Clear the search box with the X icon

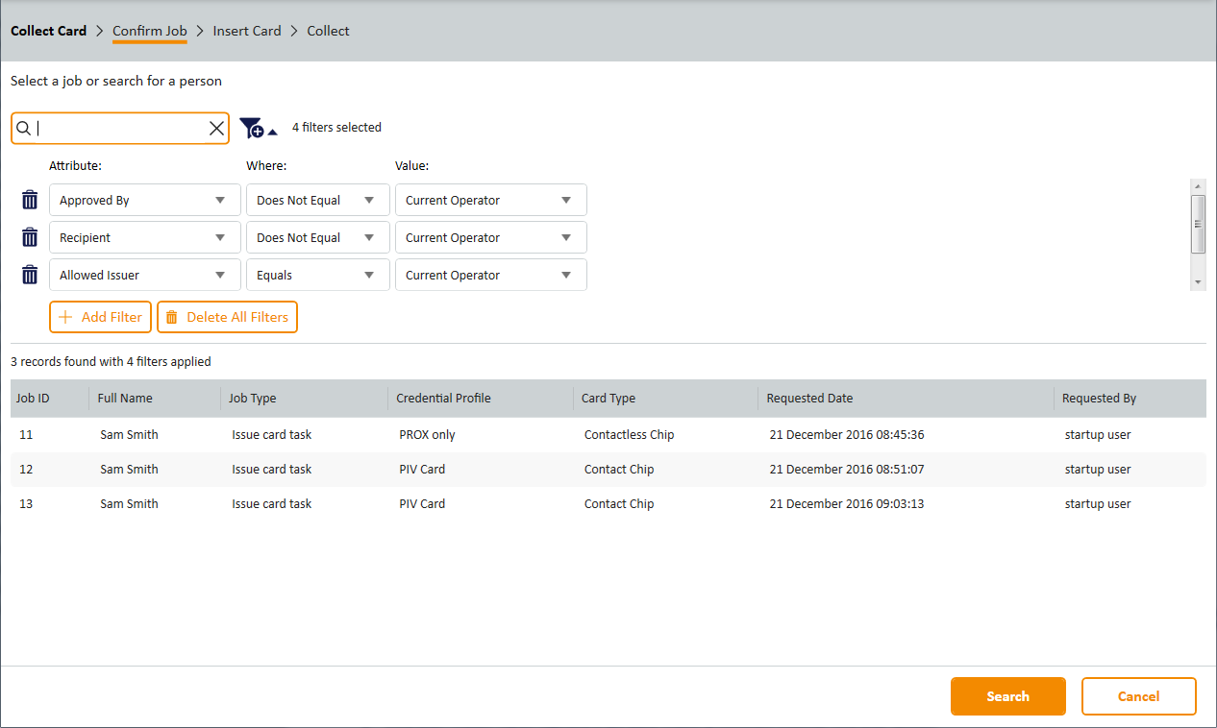click(x=216, y=128)
